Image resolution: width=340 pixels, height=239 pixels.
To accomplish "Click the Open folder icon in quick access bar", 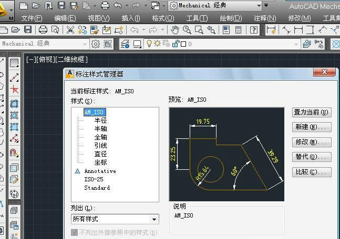I will [x=36, y=6].
